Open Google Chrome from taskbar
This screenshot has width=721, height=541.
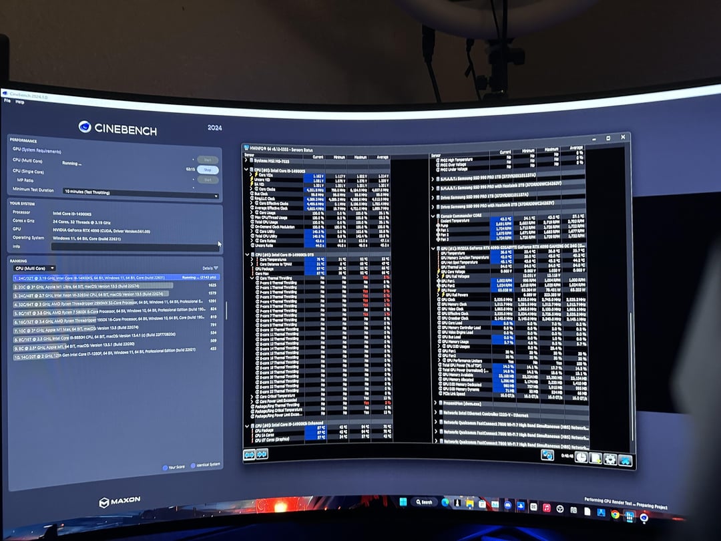tap(616, 514)
